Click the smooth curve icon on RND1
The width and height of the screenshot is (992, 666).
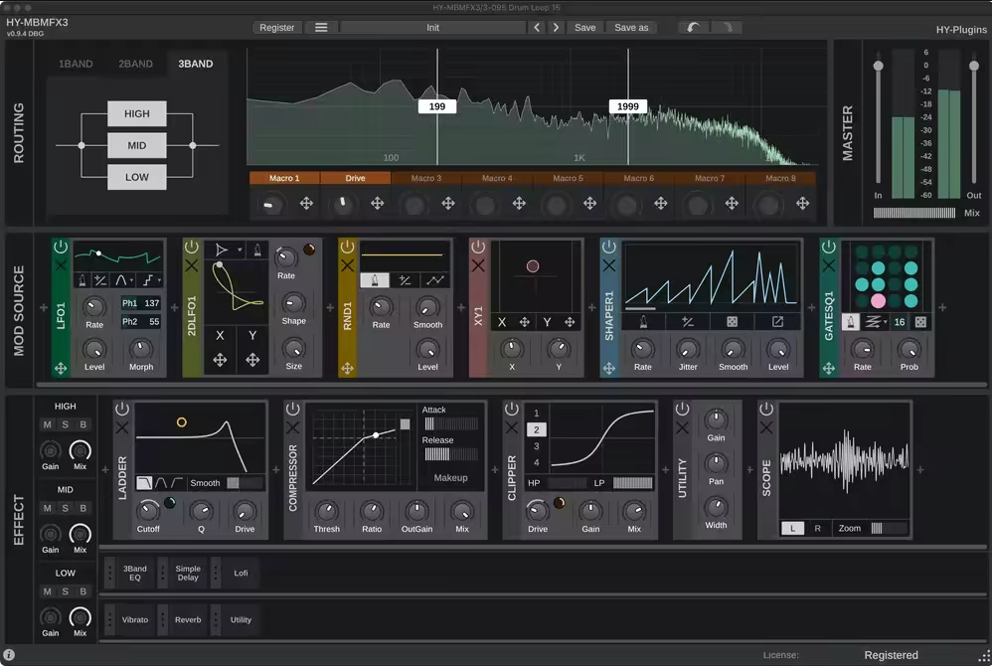pyautogui.click(x=434, y=280)
